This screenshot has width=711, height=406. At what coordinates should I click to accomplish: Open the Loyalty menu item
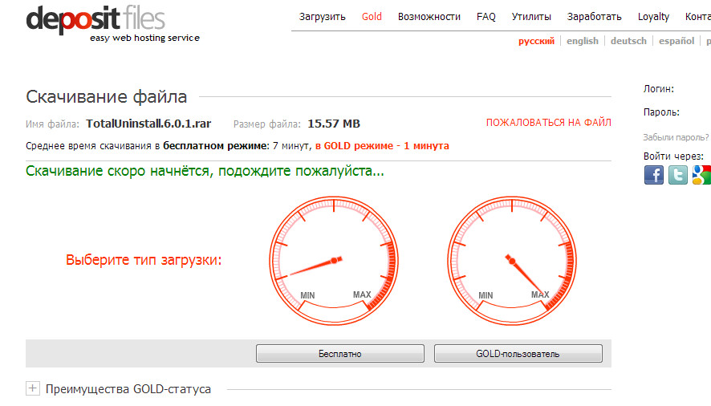(x=653, y=17)
